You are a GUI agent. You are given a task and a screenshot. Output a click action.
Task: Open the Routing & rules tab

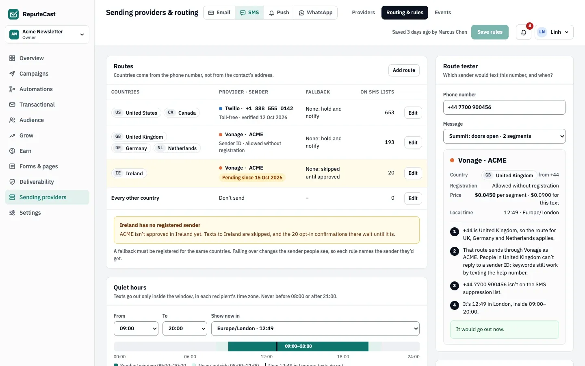(x=405, y=13)
